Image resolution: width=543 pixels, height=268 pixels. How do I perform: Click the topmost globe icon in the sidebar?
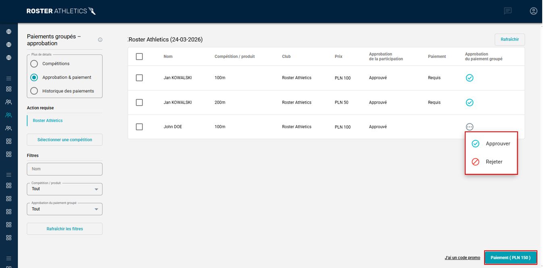[x=8, y=32]
